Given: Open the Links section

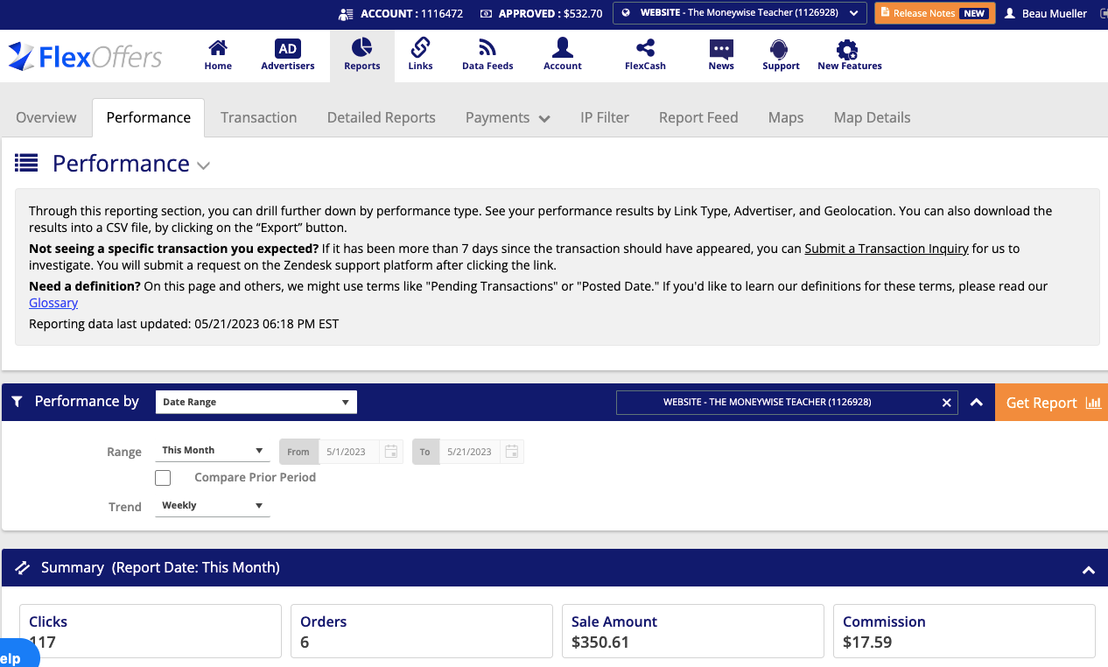Looking at the screenshot, I should [420, 55].
